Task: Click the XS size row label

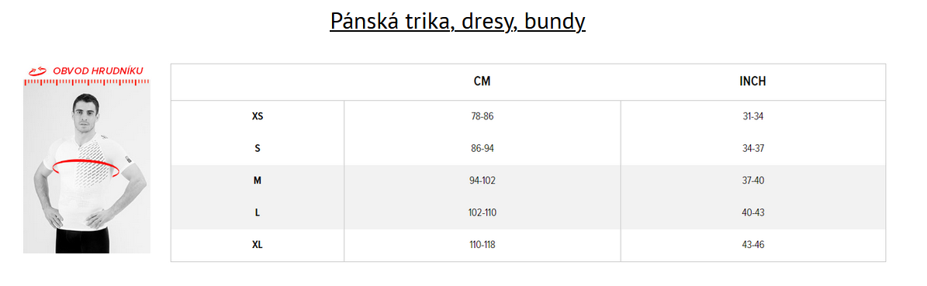Action: click(x=258, y=116)
